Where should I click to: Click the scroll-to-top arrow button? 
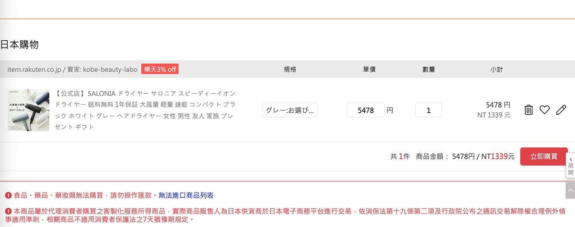coord(570,190)
